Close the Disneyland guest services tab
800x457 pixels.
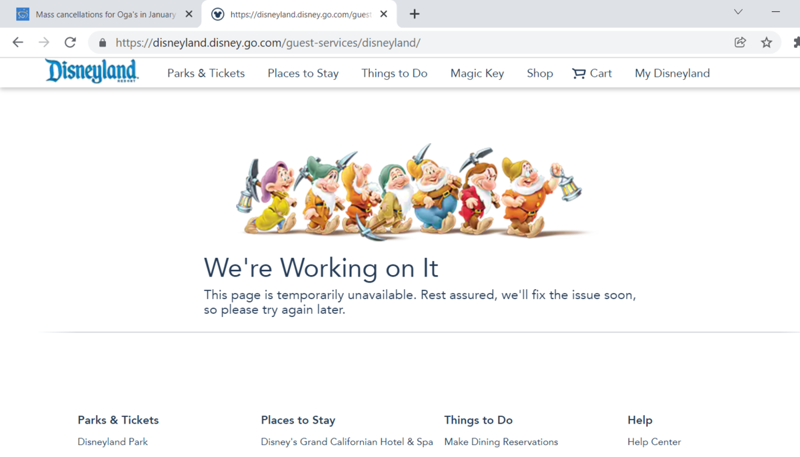[x=383, y=14]
